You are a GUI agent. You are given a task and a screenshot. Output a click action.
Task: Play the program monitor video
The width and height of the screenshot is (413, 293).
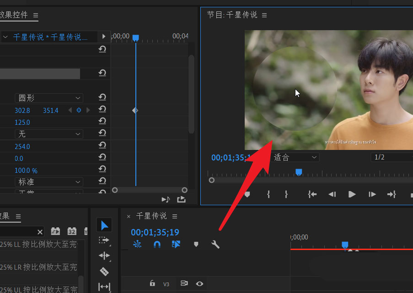pos(352,194)
